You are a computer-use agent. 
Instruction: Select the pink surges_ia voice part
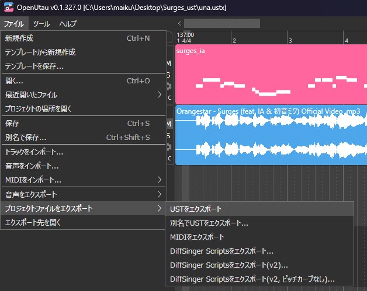tap(271, 74)
